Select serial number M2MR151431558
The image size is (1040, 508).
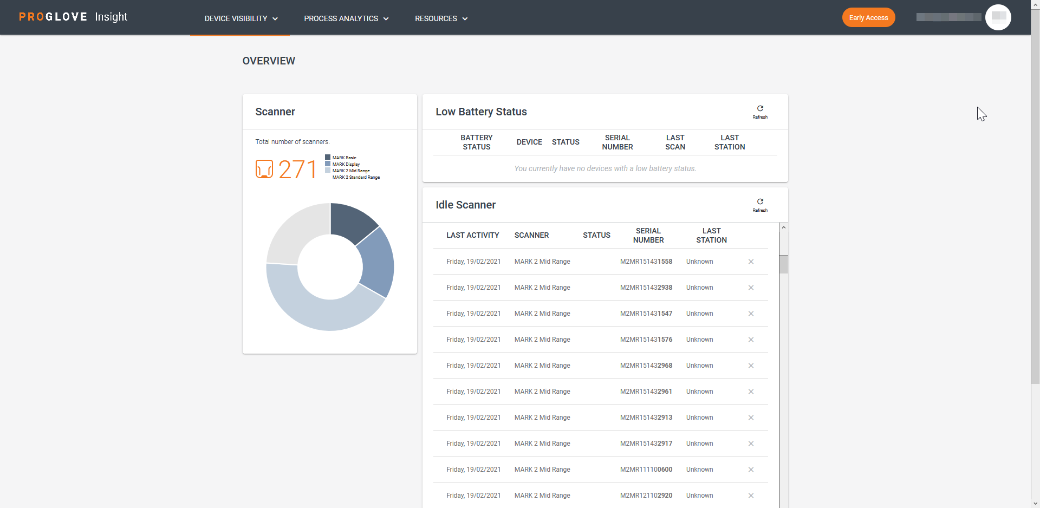point(646,262)
